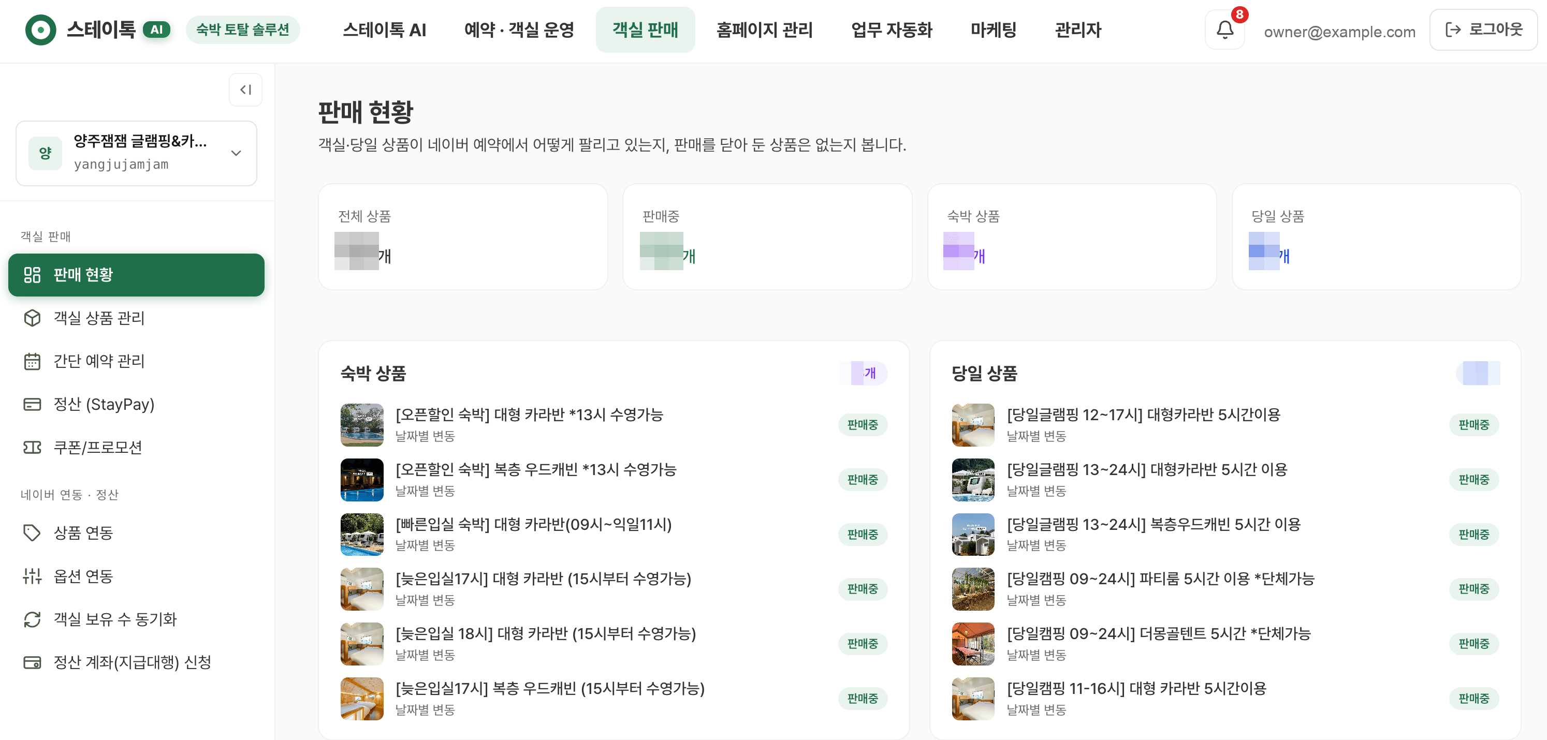1547x740 pixels.
Task: Open 오픈할인 숙박 복층 우드캐빈 thumbnail
Action: (x=361, y=480)
